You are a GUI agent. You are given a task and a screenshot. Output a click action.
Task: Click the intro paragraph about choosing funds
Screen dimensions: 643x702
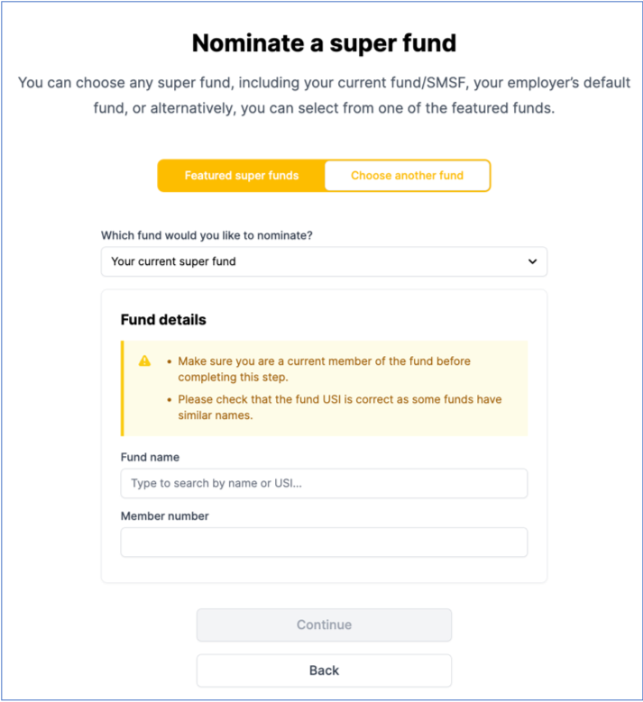(324, 96)
